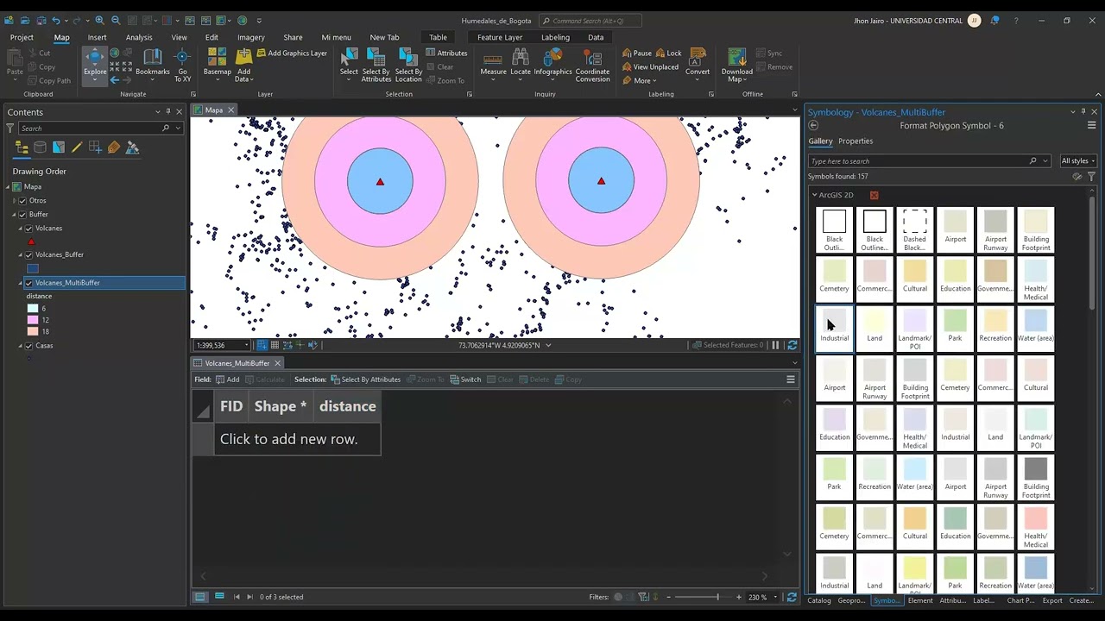Click the View Unplaced labels button
Image resolution: width=1105 pixels, height=621 pixels.
click(x=650, y=66)
